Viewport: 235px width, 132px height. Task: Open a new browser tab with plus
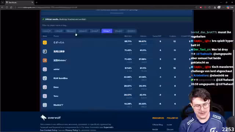click(x=37, y=3)
